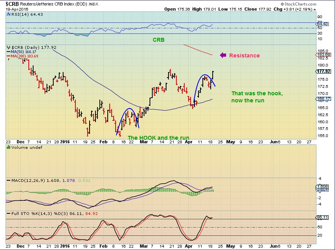Click the MACD(12,26,9) 1.608 legend label

(36, 181)
